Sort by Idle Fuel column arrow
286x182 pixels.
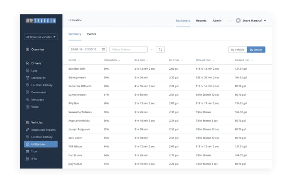(182, 60)
